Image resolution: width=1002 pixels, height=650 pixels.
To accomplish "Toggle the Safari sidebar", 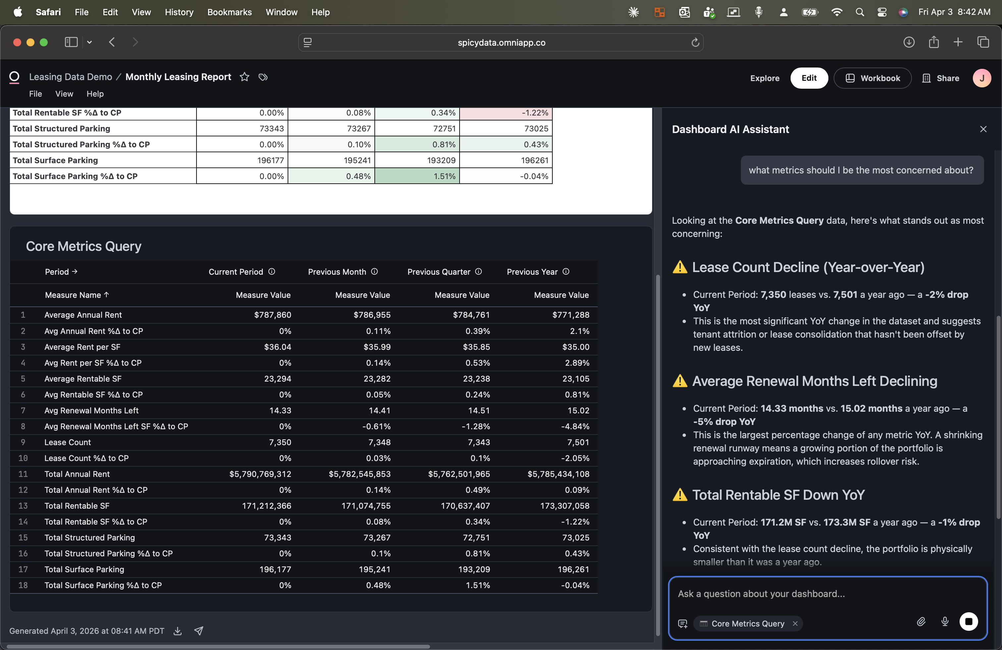I will [x=71, y=42].
